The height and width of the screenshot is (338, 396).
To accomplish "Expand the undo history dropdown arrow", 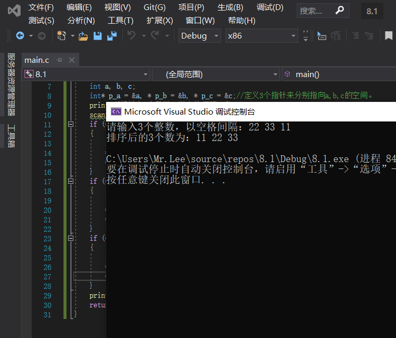I will click(144, 36).
